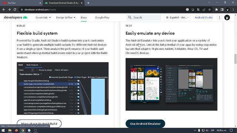Open the Google Play nav item
237x133 pixels.
click(102, 17)
